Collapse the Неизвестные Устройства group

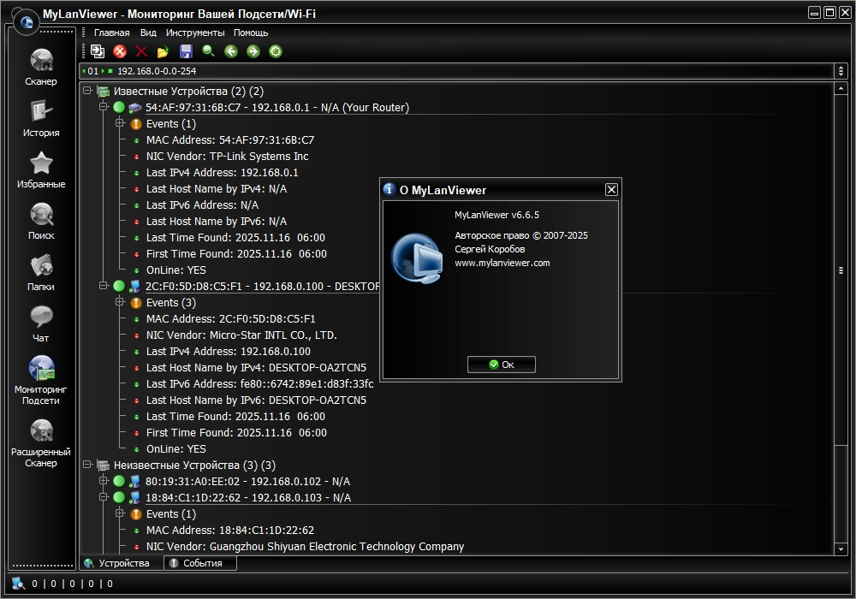[86, 465]
